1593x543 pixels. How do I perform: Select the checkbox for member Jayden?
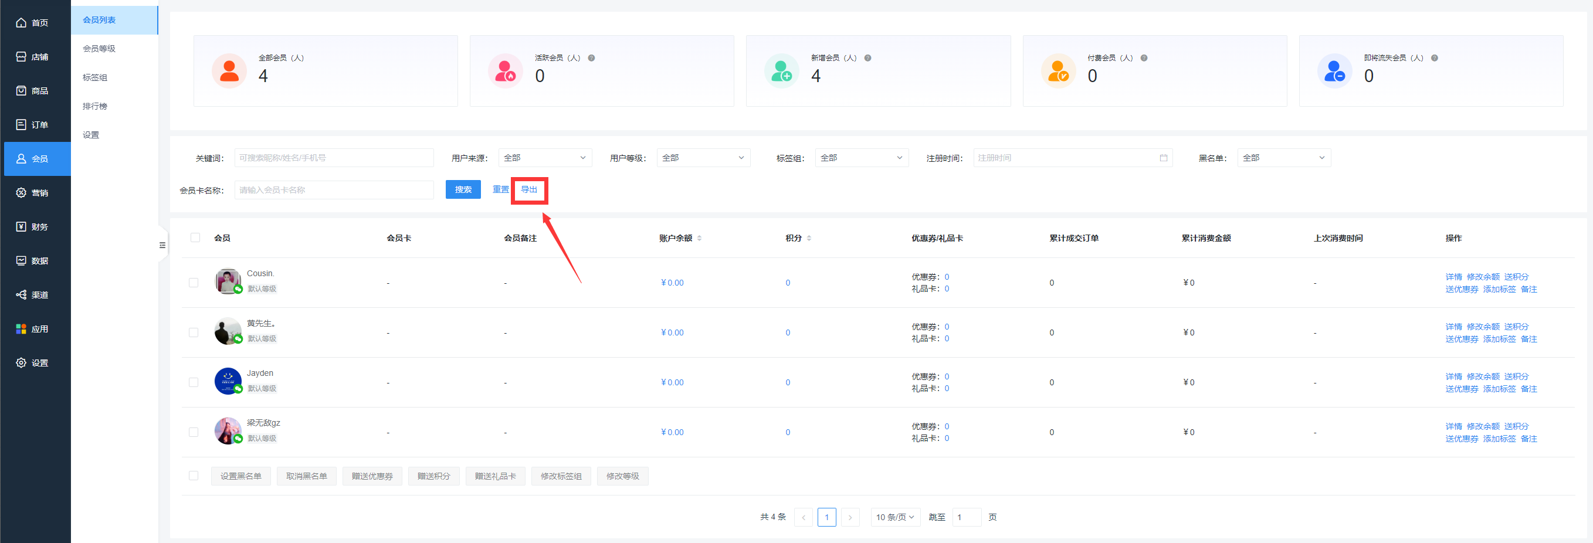pos(194,382)
